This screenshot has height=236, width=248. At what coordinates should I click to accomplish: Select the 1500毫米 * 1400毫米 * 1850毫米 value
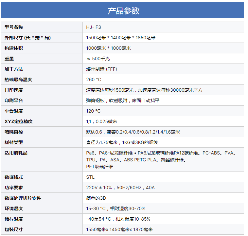tap(120, 38)
